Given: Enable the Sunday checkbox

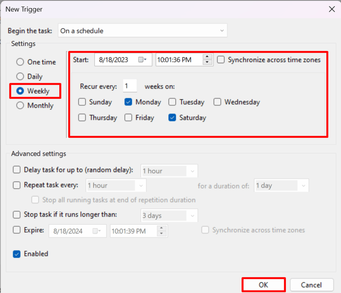Looking at the screenshot, I should click(82, 102).
